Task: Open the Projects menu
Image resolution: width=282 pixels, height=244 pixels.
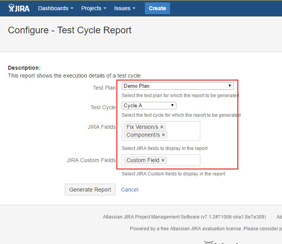Action: pos(94,8)
